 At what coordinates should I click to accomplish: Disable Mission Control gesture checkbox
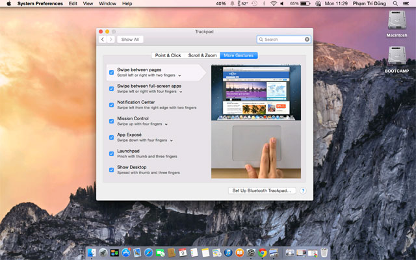pos(111,122)
